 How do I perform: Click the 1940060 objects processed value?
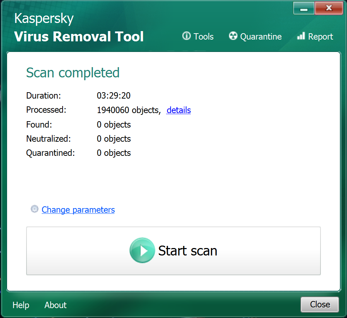click(129, 110)
